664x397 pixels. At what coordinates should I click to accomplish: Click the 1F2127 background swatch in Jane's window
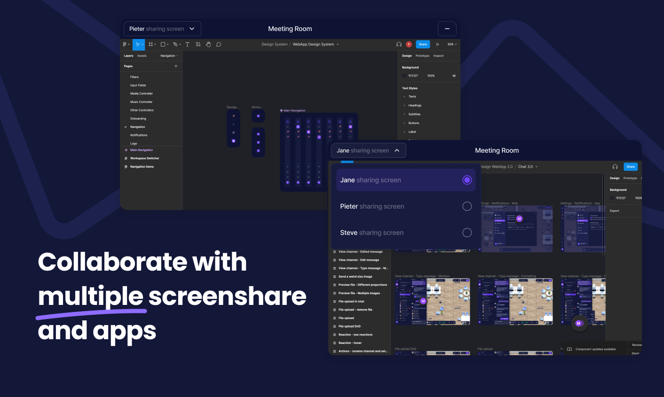coord(612,198)
